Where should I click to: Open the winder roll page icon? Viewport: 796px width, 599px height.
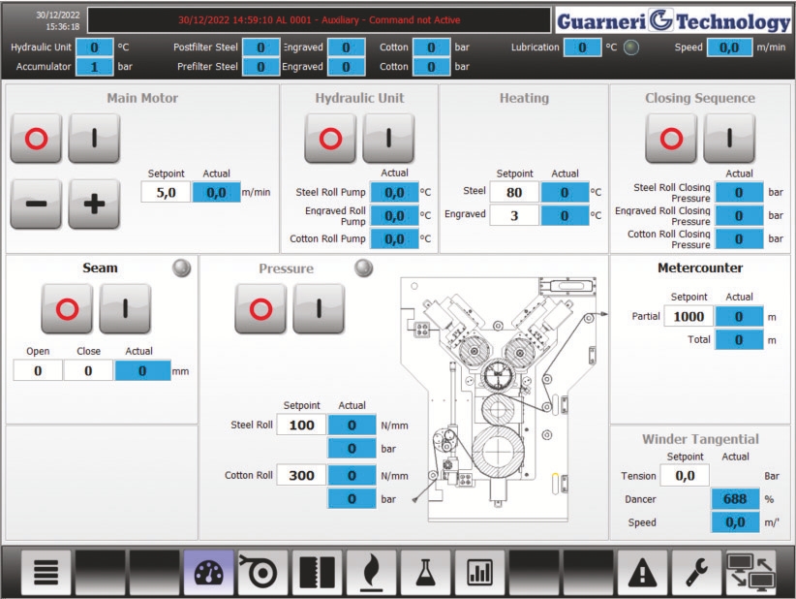[x=262, y=573]
